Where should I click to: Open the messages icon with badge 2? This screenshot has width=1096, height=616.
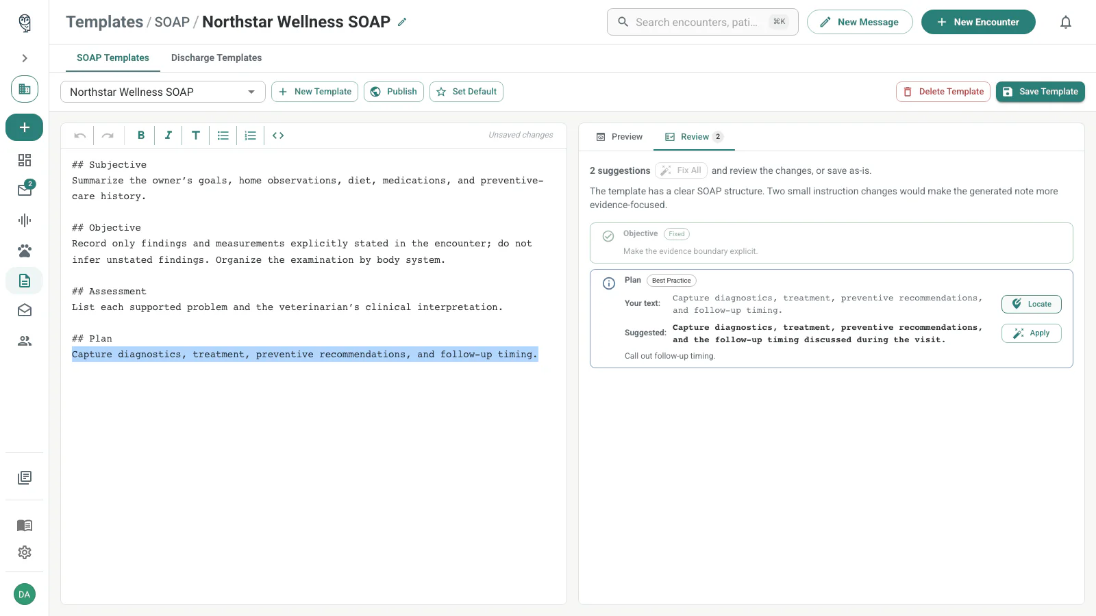[x=25, y=190]
